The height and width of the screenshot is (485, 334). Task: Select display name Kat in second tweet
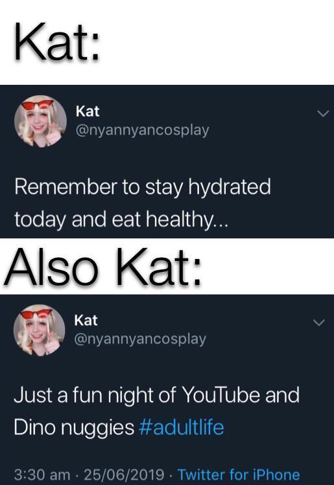tap(86, 320)
